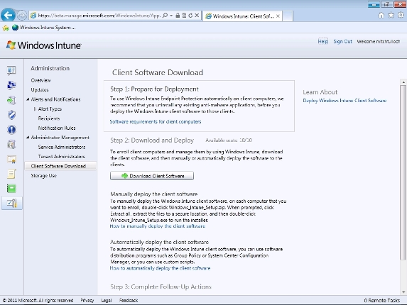This screenshot has width=407, height=305.
Task: Open the address bar dropdown arrow
Action: click(171, 16)
